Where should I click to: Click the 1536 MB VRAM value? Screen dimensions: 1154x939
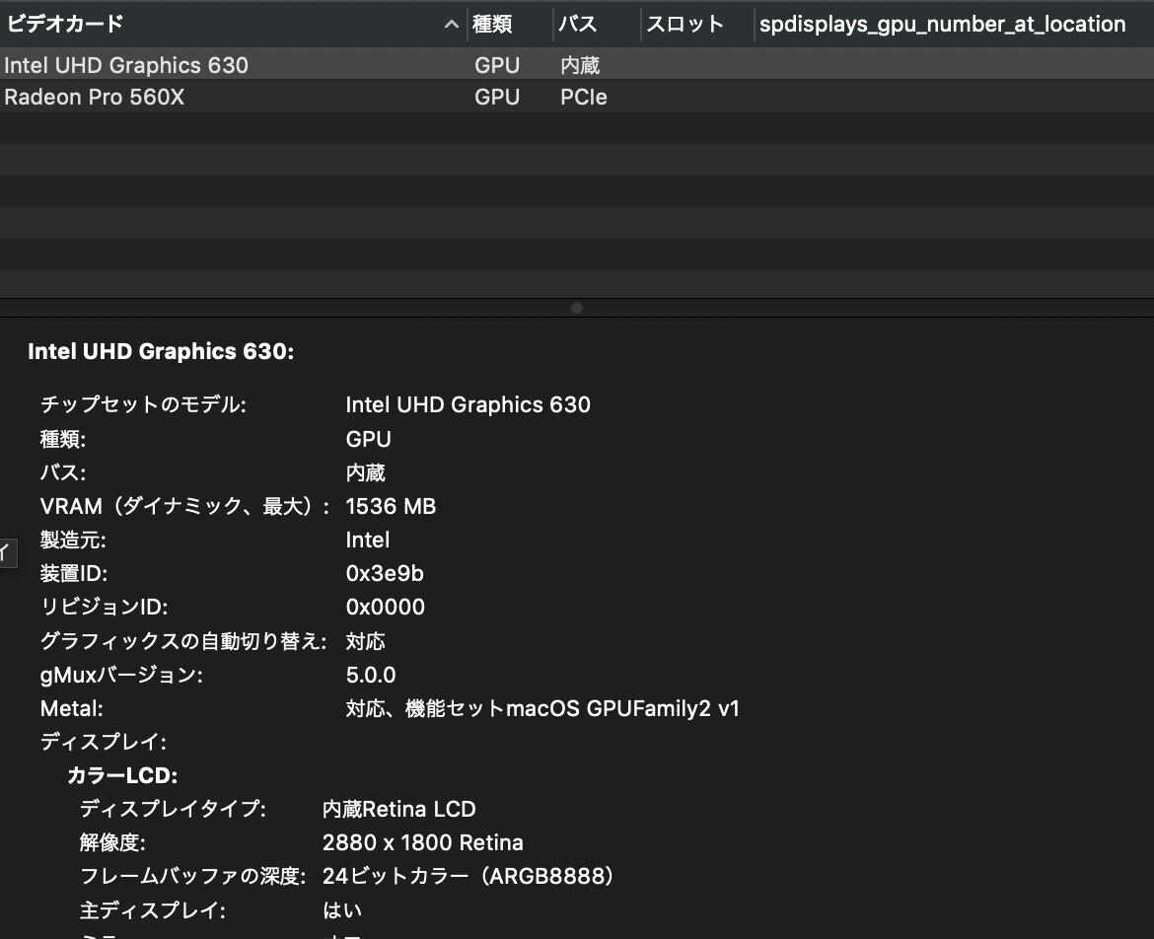pos(391,506)
